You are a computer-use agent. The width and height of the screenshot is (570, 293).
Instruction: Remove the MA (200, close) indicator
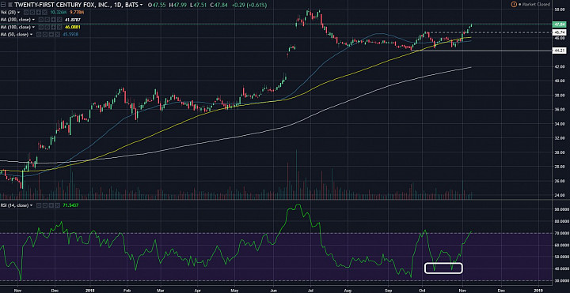click(x=59, y=20)
